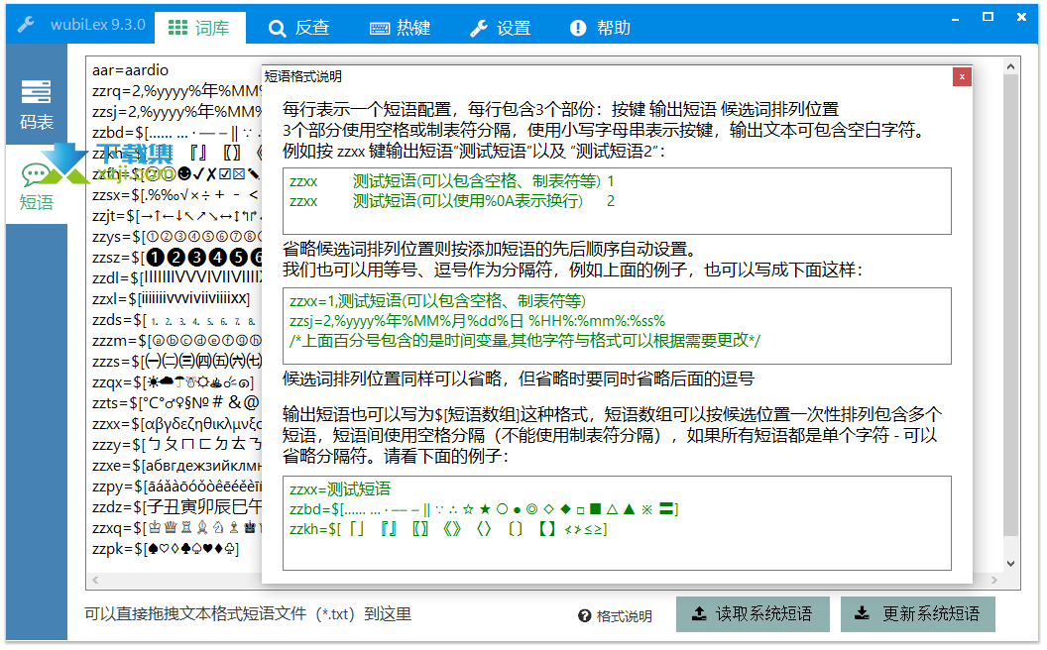This screenshot has height=650, width=1047.
Task: Open the 反查 tab
Action: click(299, 28)
